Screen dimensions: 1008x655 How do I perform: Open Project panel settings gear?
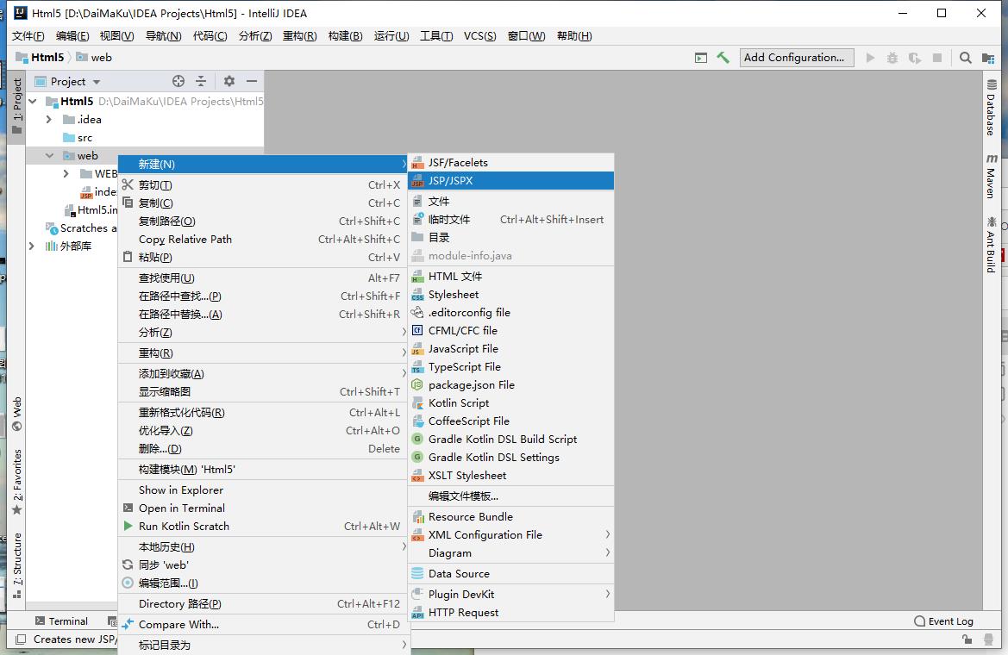point(229,81)
